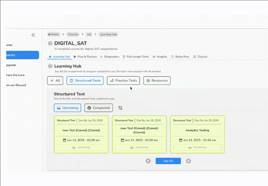Click calendar icon on Analytics Testing card
This screenshot has width=268, height=186.
pos(181,140)
